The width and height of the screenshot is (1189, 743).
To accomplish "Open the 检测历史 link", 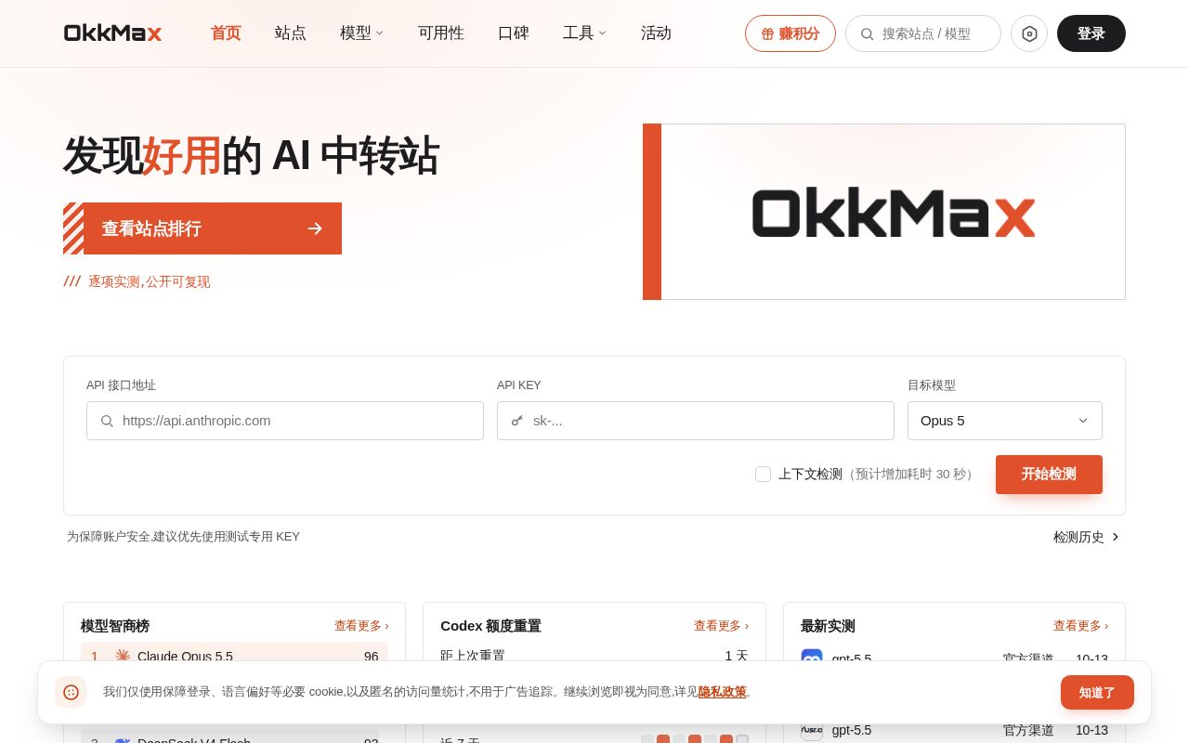I will point(1087,537).
